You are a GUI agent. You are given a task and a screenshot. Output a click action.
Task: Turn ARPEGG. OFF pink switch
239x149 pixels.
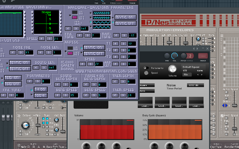click(x=70, y=53)
